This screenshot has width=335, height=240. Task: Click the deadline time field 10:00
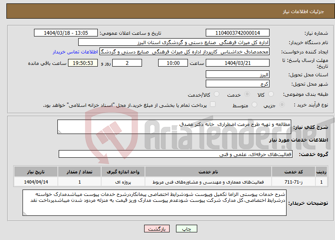point(173,63)
